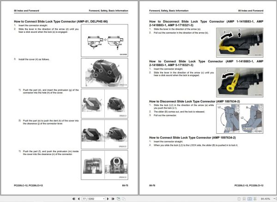Go to the next page
The image size is (277, 202).
(108, 199)
